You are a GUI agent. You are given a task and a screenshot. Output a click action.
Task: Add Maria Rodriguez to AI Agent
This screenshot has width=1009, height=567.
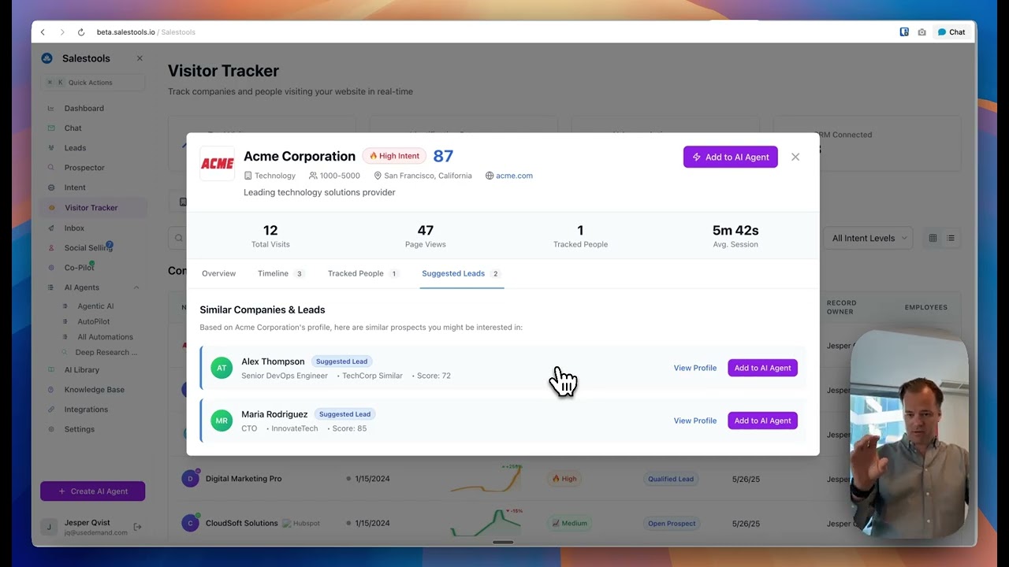click(x=762, y=421)
